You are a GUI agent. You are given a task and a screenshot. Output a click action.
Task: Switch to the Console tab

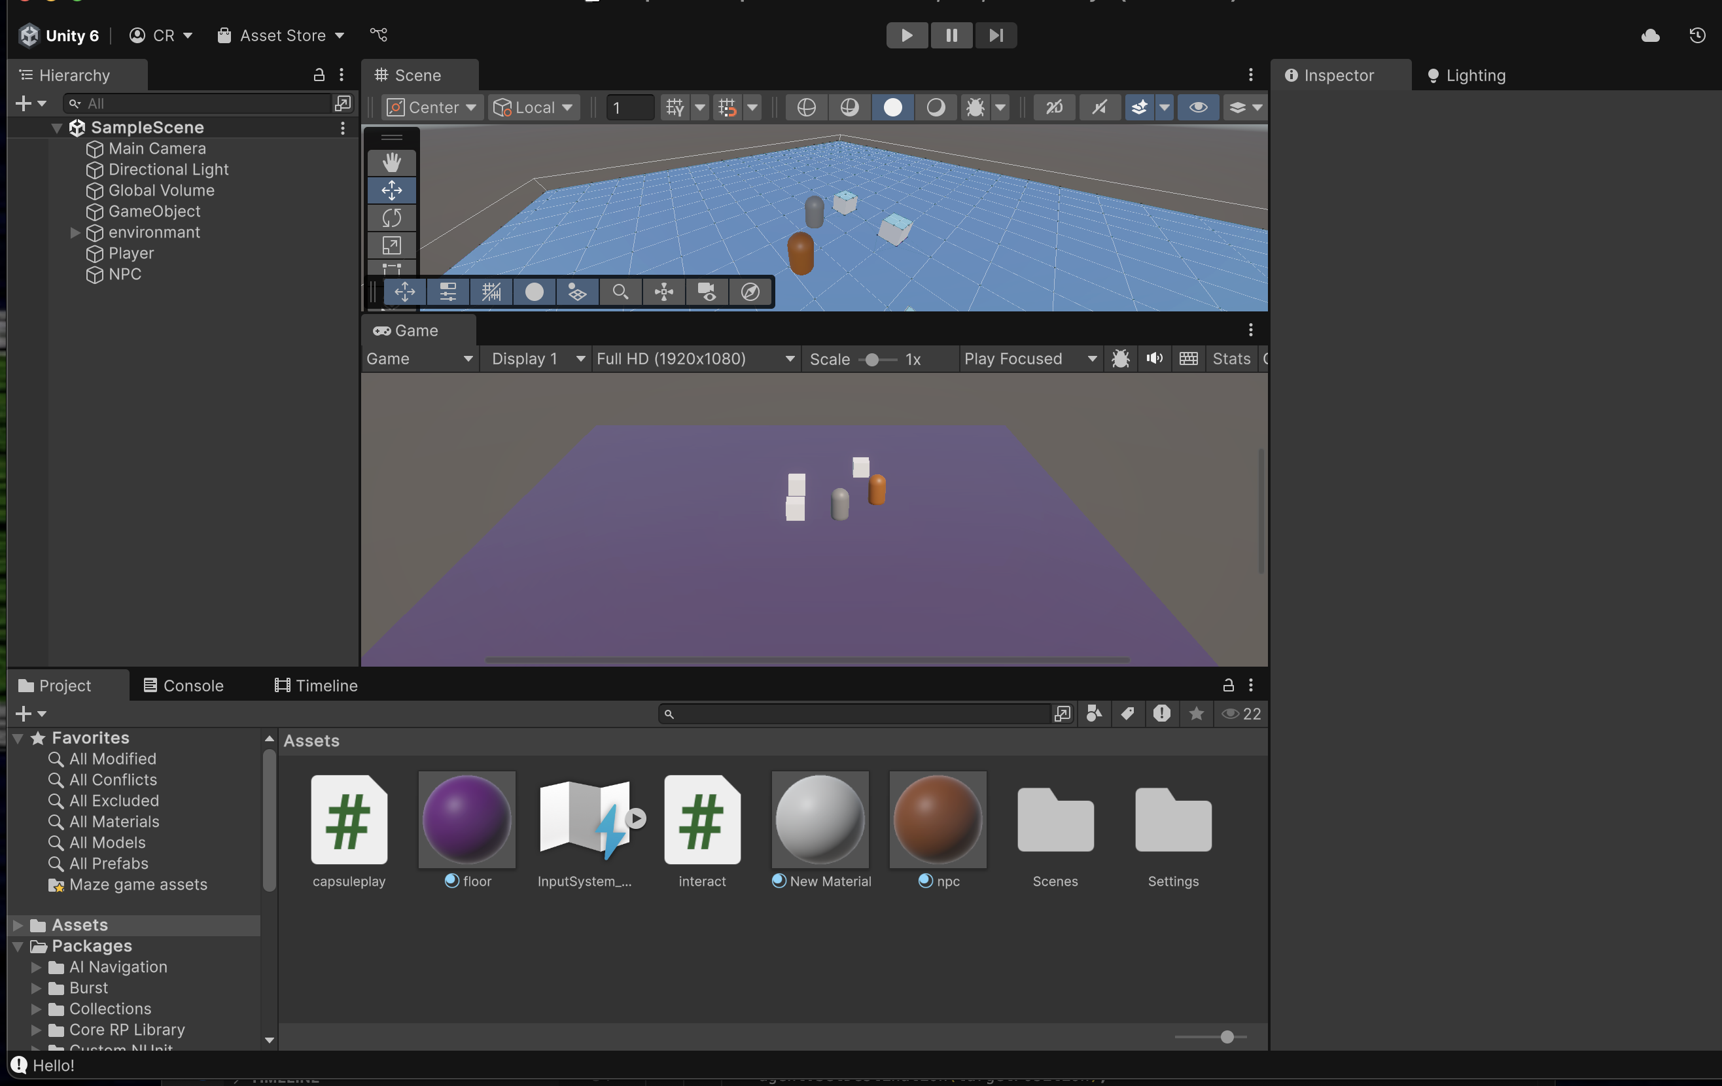click(183, 686)
